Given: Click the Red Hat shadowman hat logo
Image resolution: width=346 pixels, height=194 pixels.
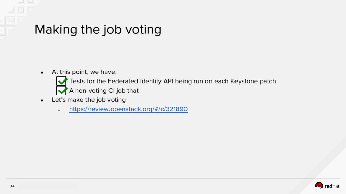Looking at the screenshot, I should coord(319,185).
